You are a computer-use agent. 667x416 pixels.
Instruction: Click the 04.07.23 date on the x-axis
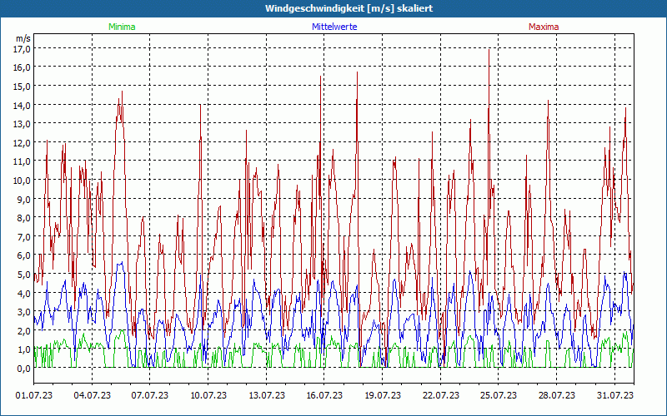point(93,395)
